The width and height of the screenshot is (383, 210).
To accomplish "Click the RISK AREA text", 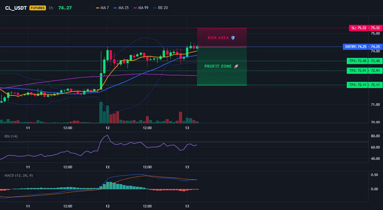I will (218, 38).
